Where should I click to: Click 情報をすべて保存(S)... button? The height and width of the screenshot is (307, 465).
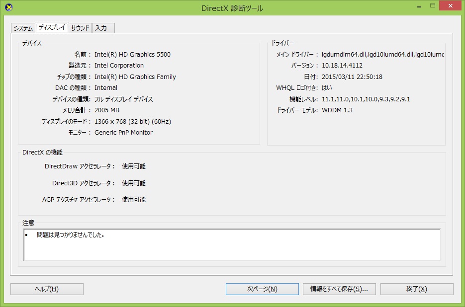point(339,289)
